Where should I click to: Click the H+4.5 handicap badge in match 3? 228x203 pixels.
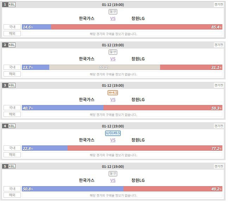pos(113,93)
